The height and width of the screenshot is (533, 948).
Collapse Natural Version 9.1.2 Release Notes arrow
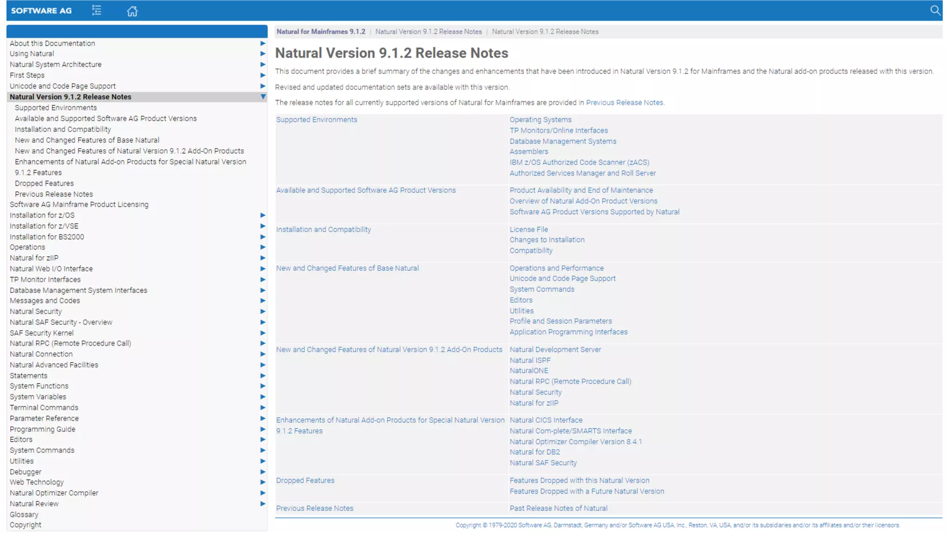click(x=262, y=97)
